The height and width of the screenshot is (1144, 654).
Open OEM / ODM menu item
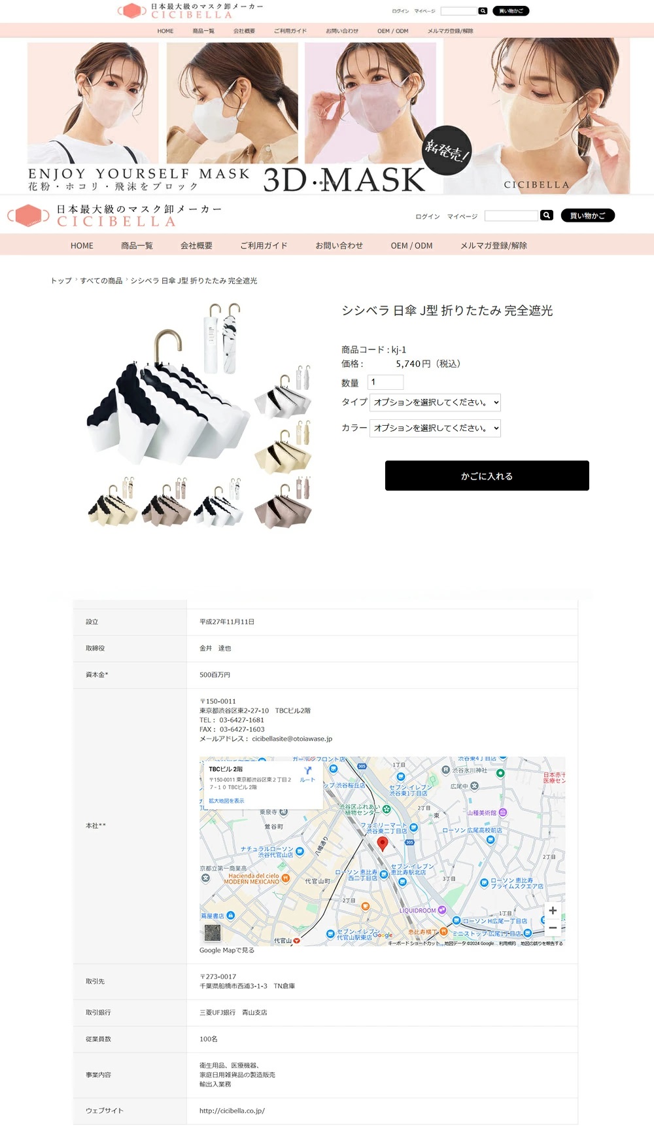coord(411,245)
